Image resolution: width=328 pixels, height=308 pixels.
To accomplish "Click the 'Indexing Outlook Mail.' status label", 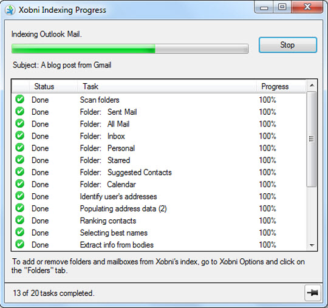I will tap(46, 34).
